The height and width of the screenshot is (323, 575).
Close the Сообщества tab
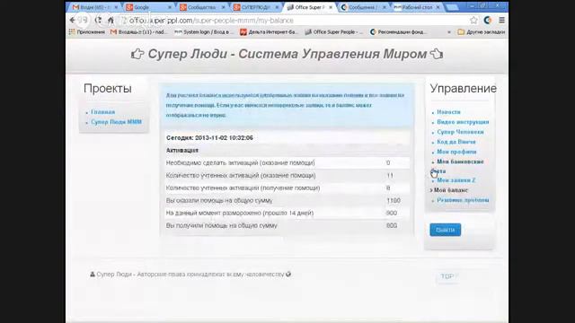click(224, 7)
